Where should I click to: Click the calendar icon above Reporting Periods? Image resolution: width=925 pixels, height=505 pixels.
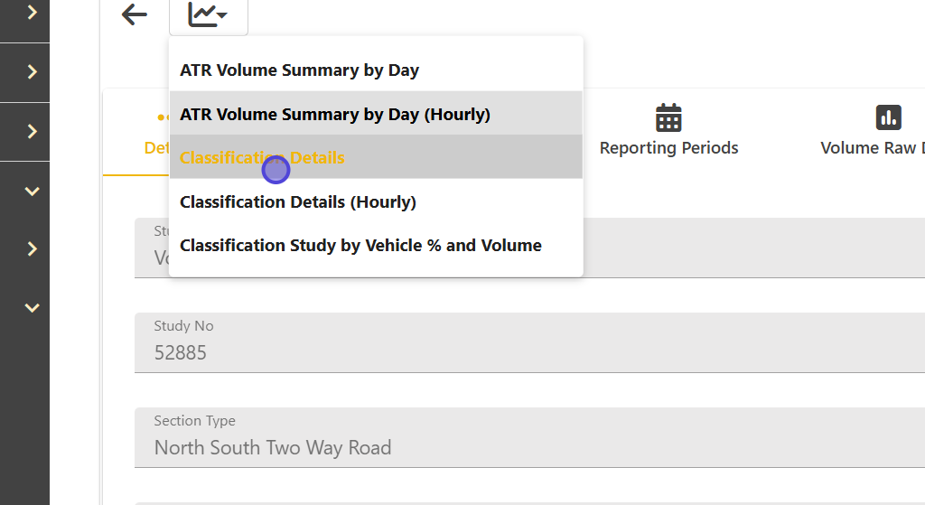click(x=668, y=117)
